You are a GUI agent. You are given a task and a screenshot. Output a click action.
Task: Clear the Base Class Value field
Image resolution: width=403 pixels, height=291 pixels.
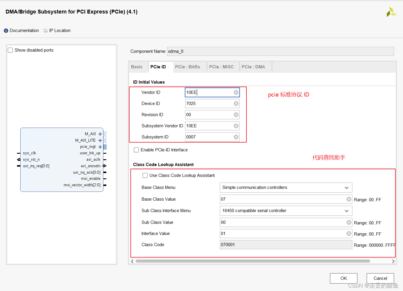[x=349, y=199]
